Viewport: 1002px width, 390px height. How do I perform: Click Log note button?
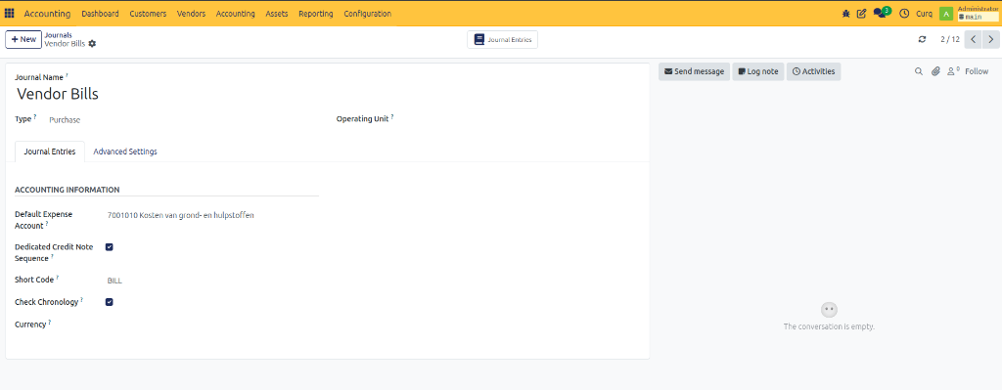click(758, 71)
